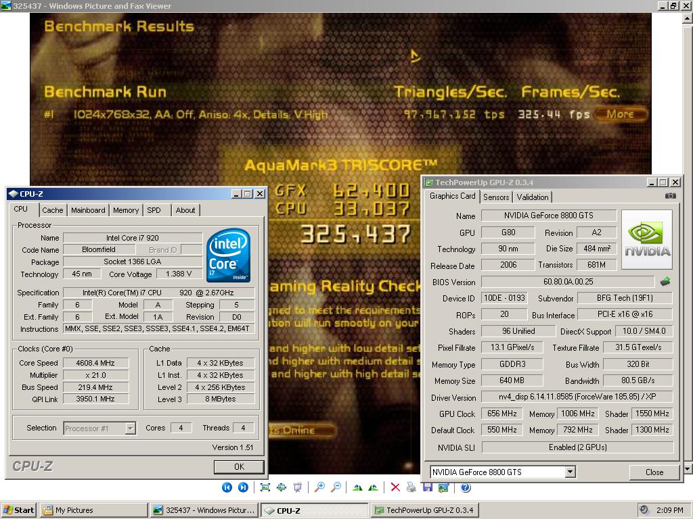Select GPU-Z Graphics Card tab
This screenshot has width=693, height=519.
pyautogui.click(x=452, y=196)
